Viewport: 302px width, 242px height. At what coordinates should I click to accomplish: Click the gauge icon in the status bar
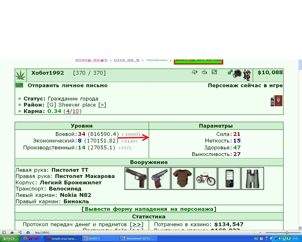[28, 233]
